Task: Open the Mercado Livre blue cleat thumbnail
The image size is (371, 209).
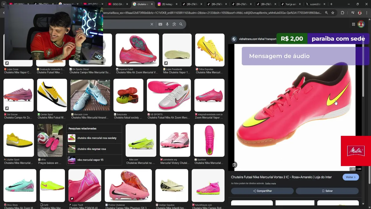Action: [90, 95]
